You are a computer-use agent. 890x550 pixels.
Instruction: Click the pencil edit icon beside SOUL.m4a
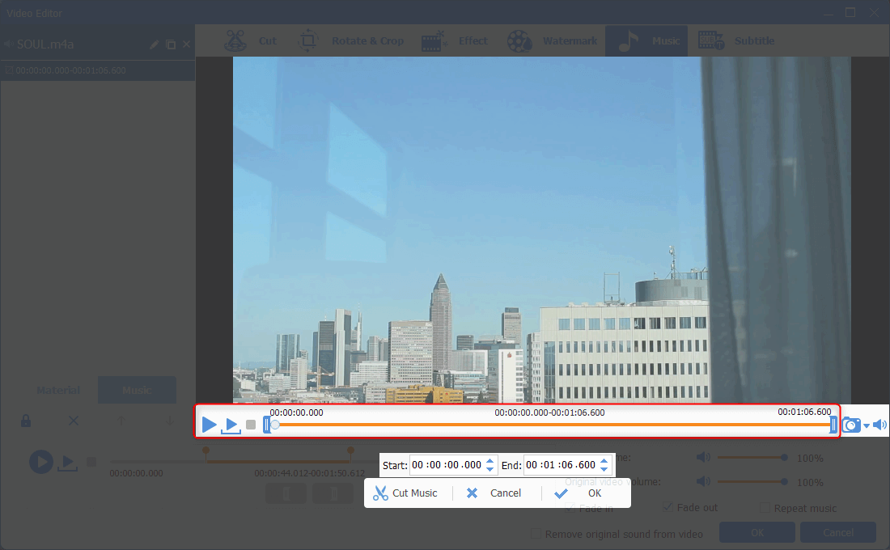(155, 44)
